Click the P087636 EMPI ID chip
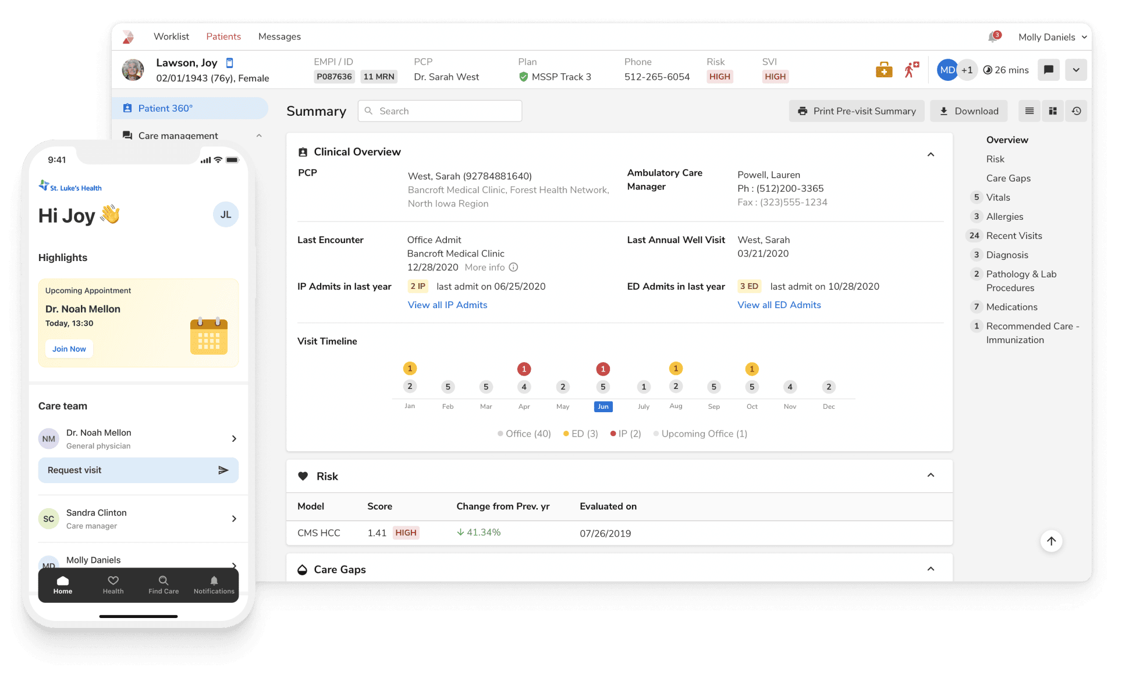Image resolution: width=1129 pixels, height=675 pixels. pos(334,77)
